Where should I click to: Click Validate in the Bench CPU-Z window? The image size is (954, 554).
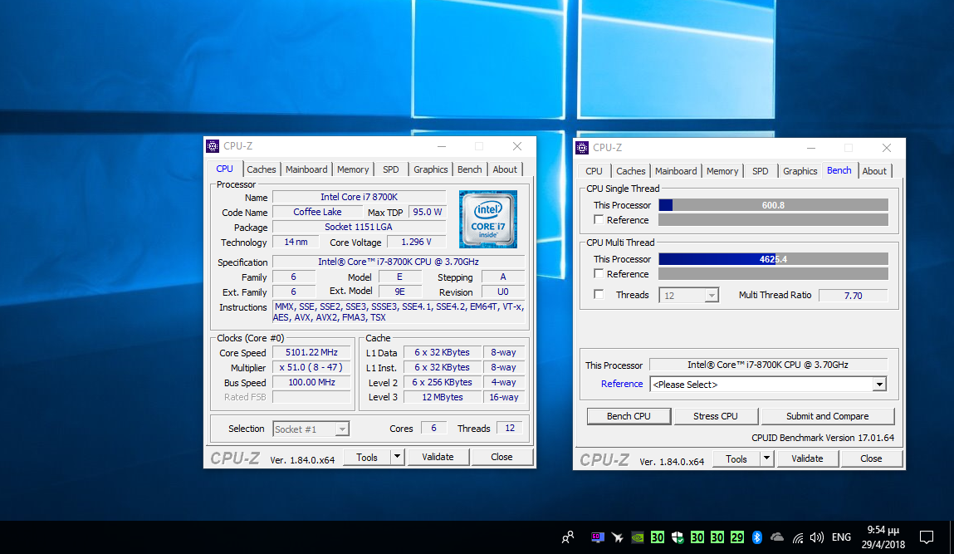tap(807, 458)
